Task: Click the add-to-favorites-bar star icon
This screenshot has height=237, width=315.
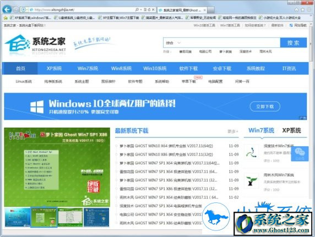Action: pos(6,18)
